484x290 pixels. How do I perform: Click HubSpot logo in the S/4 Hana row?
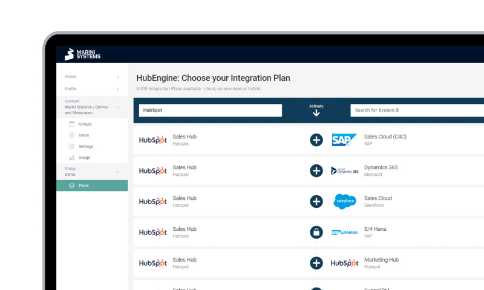[x=153, y=233]
